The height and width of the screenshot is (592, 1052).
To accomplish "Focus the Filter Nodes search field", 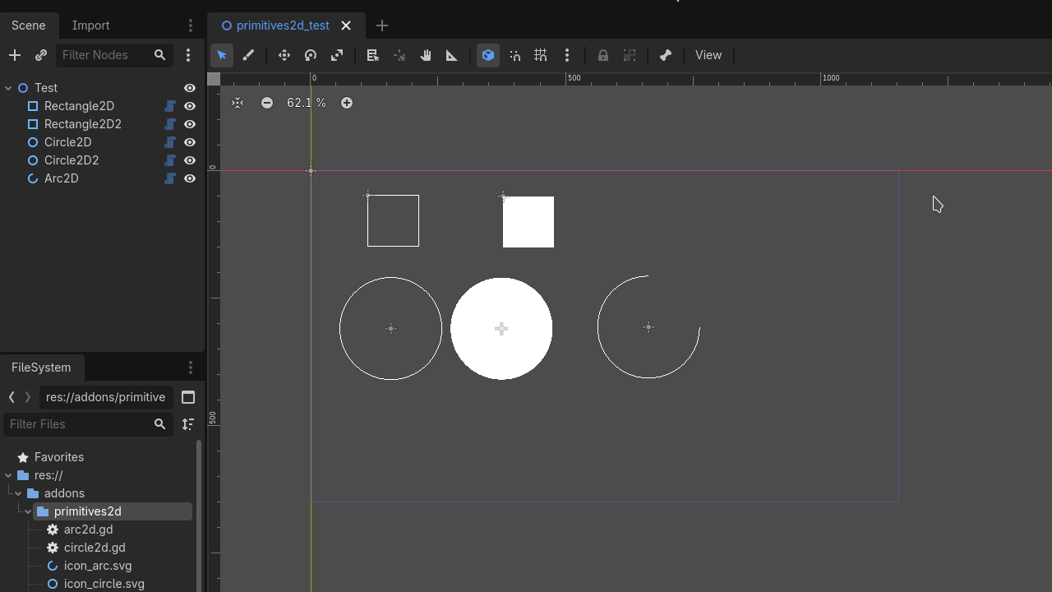I will click(113, 55).
